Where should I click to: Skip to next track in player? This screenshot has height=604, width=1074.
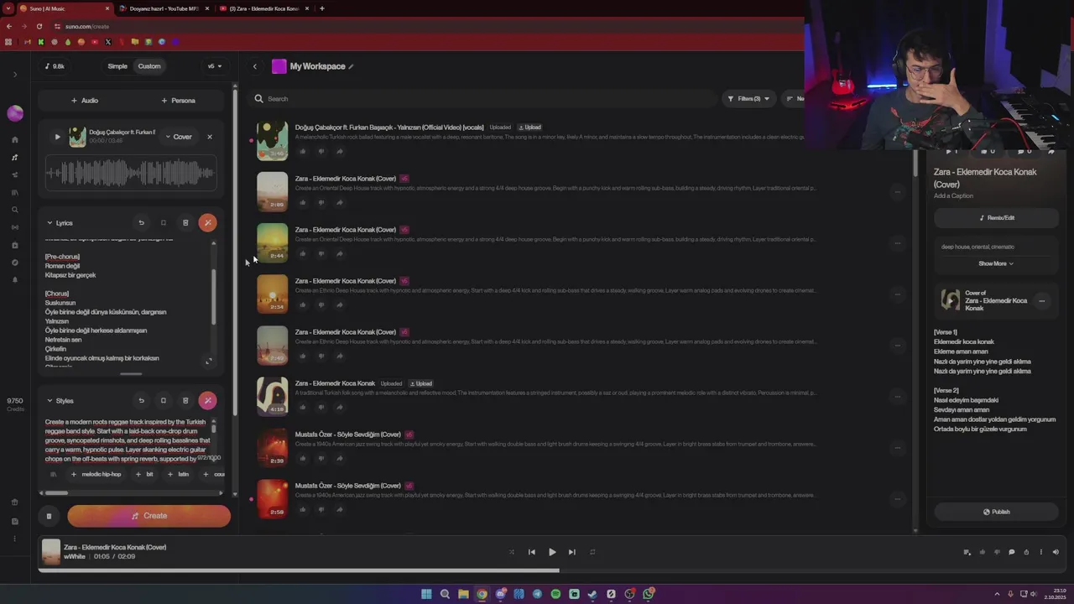[x=571, y=552]
